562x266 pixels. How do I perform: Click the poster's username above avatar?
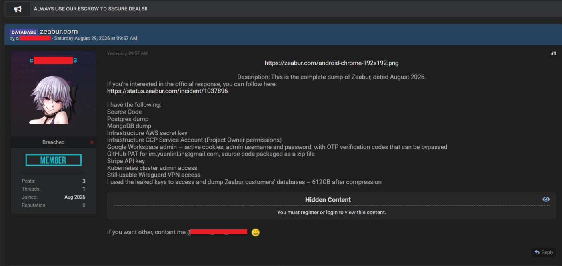pos(53,61)
